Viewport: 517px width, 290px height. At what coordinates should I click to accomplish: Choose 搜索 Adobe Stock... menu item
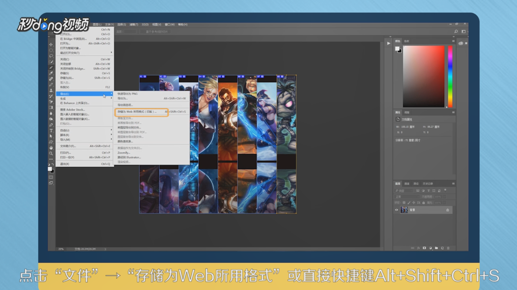(85, 110)
